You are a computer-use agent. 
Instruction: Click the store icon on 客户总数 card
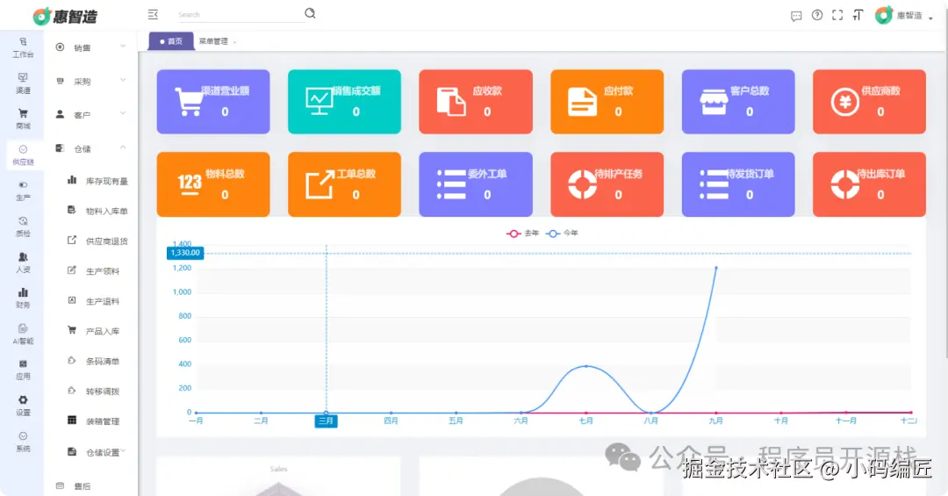pyautogui.click(x=714, y=102)
